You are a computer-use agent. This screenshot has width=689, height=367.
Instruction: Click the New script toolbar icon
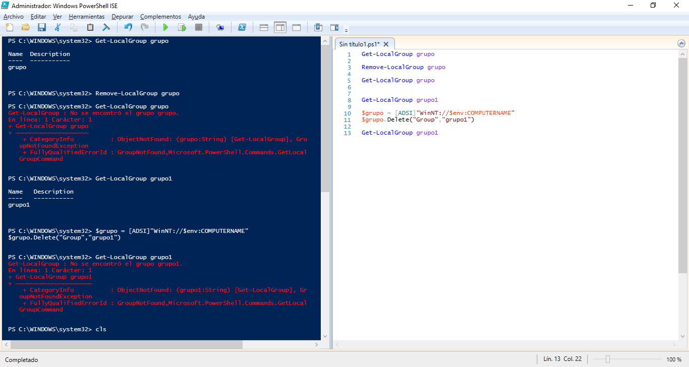(x=10, y=27)
